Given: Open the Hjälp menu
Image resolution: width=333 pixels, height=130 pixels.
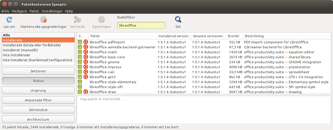Looking at the screenshot, I should [x=69, y=11].
